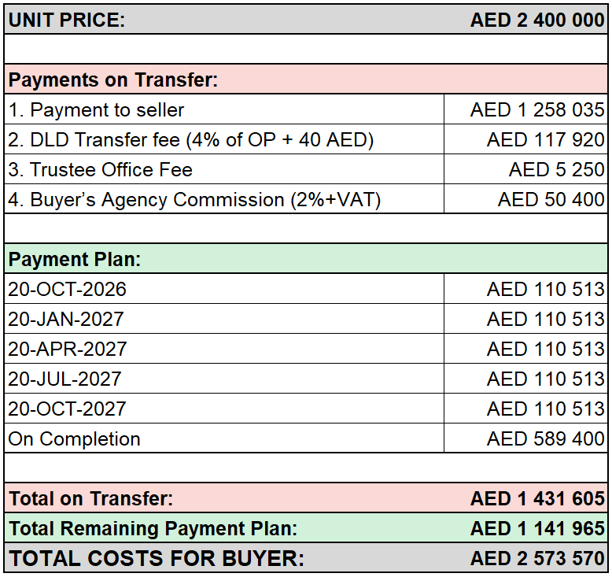Click the Payment Plan green header
612x577 pixels.
tap(306, 259)
